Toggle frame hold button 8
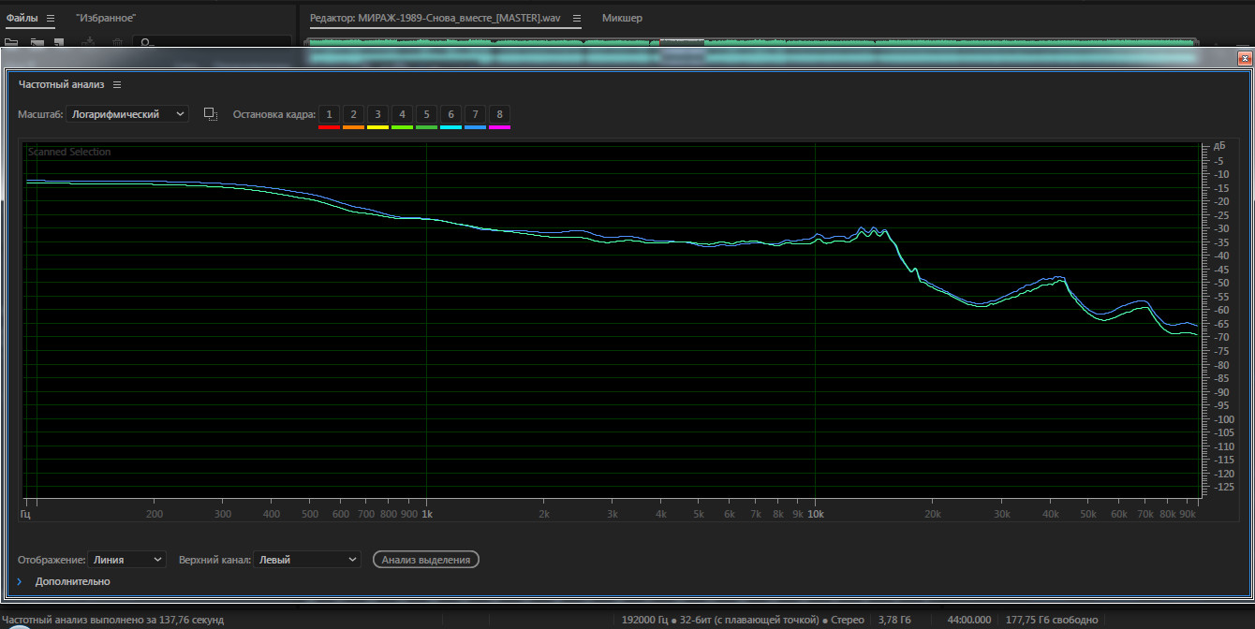The image size is (1255, 629). (x=499, y=115)
